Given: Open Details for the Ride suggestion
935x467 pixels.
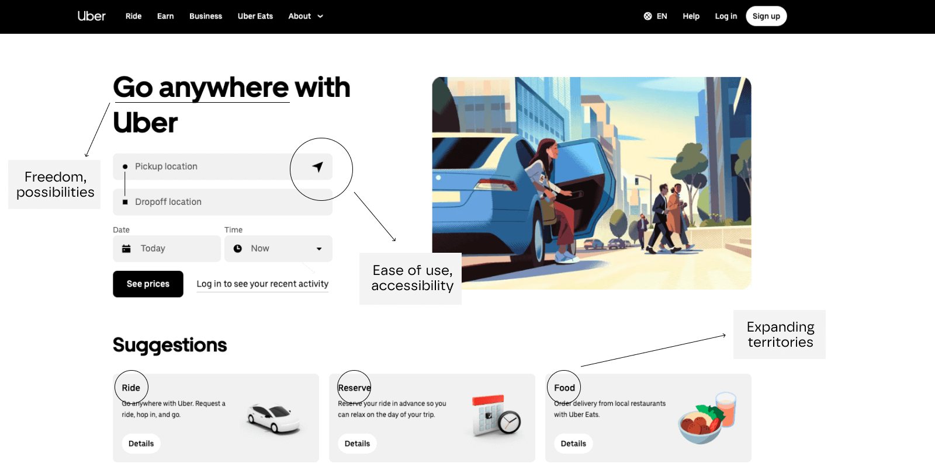Looking at the screenshot, I should (x=141, y=444).
